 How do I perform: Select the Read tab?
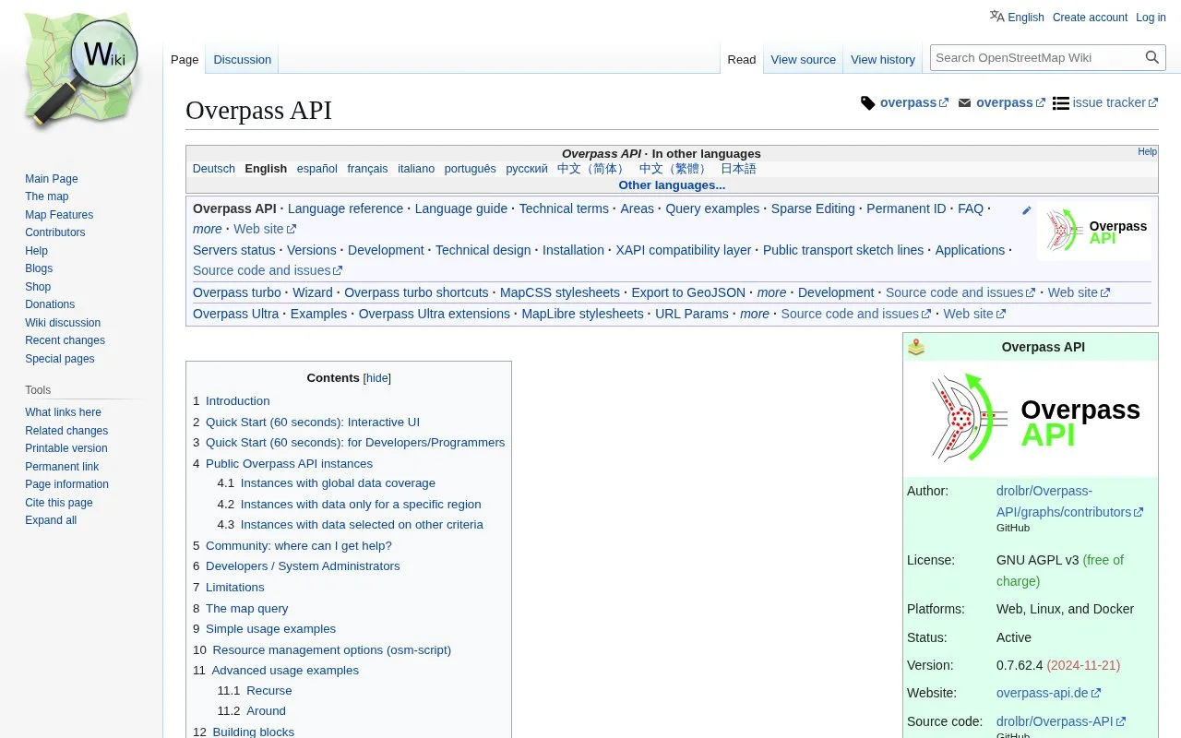pyautogui.click(x=742, y=60)
